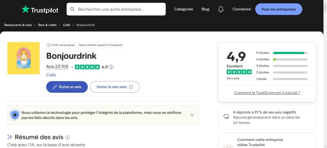
Task: Click the Bonjourdrink company logo image
Action: [23, 58]
